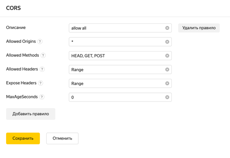
Task: Focus the Описание input containing 'allow all'
Action: pyautogui.click(x=117, y=28)
